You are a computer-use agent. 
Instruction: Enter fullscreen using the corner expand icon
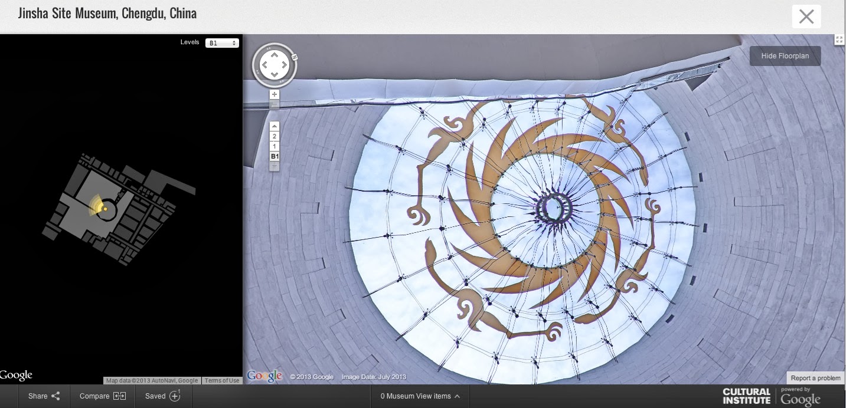point(840,40)
